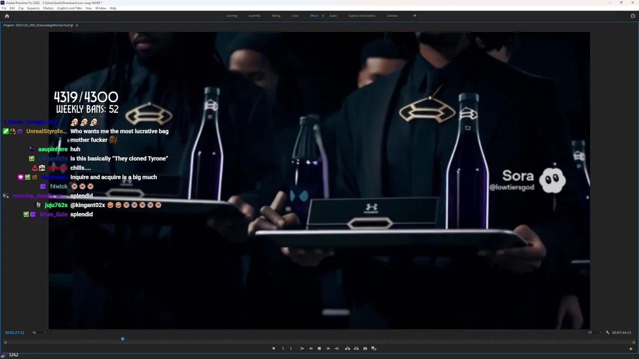Screen dimensions: 639x359
Task: Switch to the Libraries workspace
Action: pos(392,15)
